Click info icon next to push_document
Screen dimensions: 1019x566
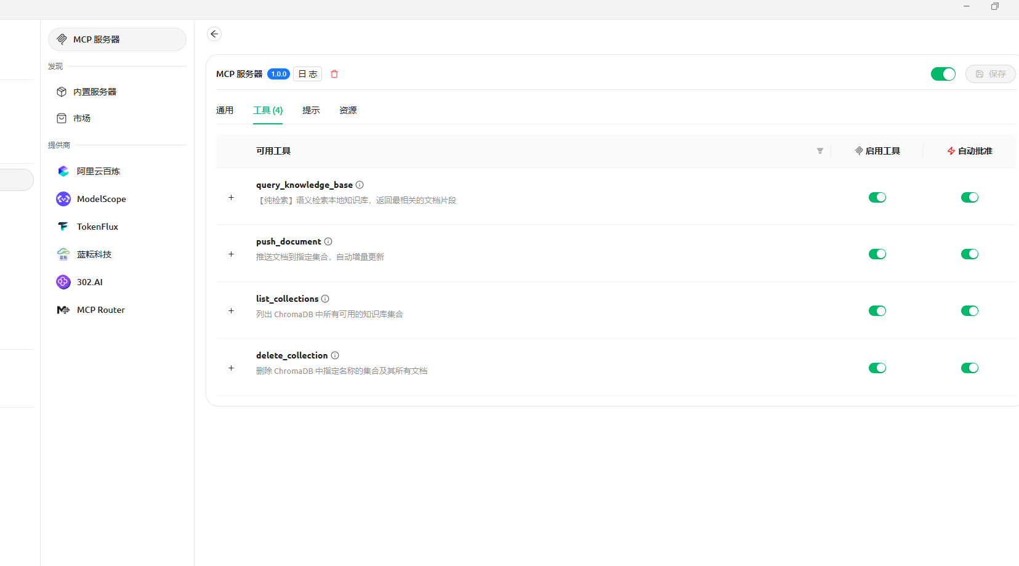(x=328, y=241)
